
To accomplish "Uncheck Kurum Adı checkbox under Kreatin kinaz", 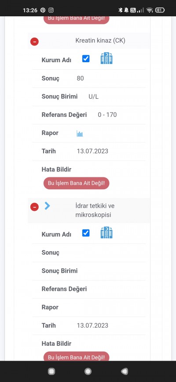I will [x=86, y=59].
